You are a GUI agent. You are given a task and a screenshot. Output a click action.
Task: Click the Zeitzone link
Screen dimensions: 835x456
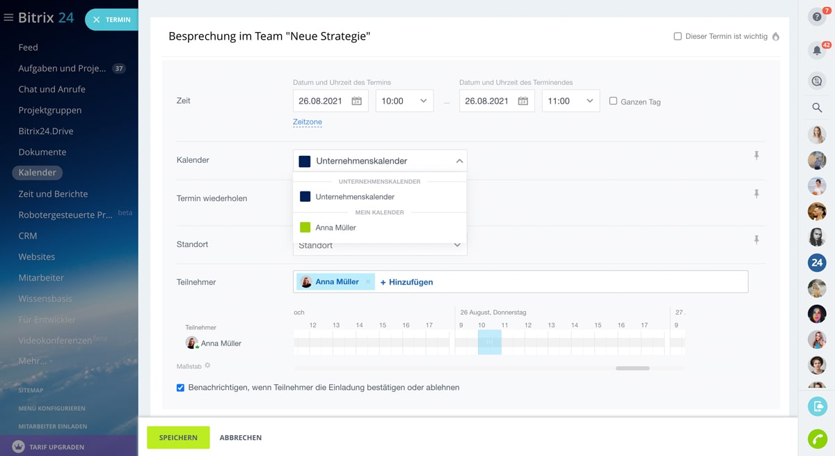pyautogui.click(x=307, y=122)
